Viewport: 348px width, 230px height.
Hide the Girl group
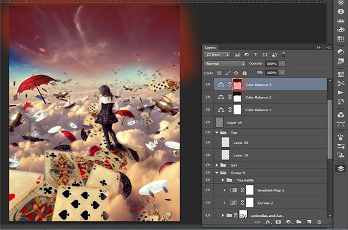tap(208, 165)
